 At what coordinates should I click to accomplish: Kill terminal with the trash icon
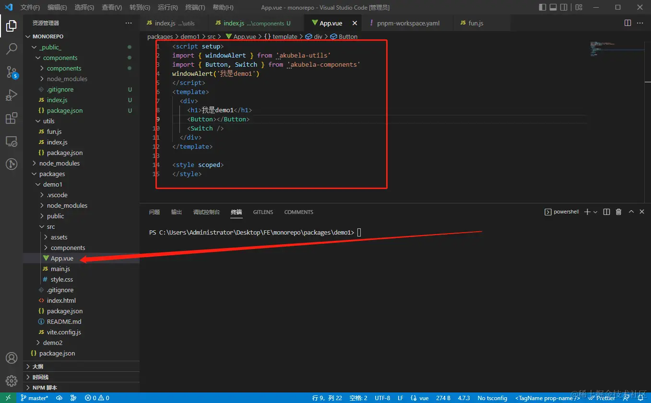pyautogui.click(x=618, y=212)
